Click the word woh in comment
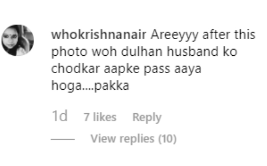This screenshot has height=166, width=267. [104, 52]
